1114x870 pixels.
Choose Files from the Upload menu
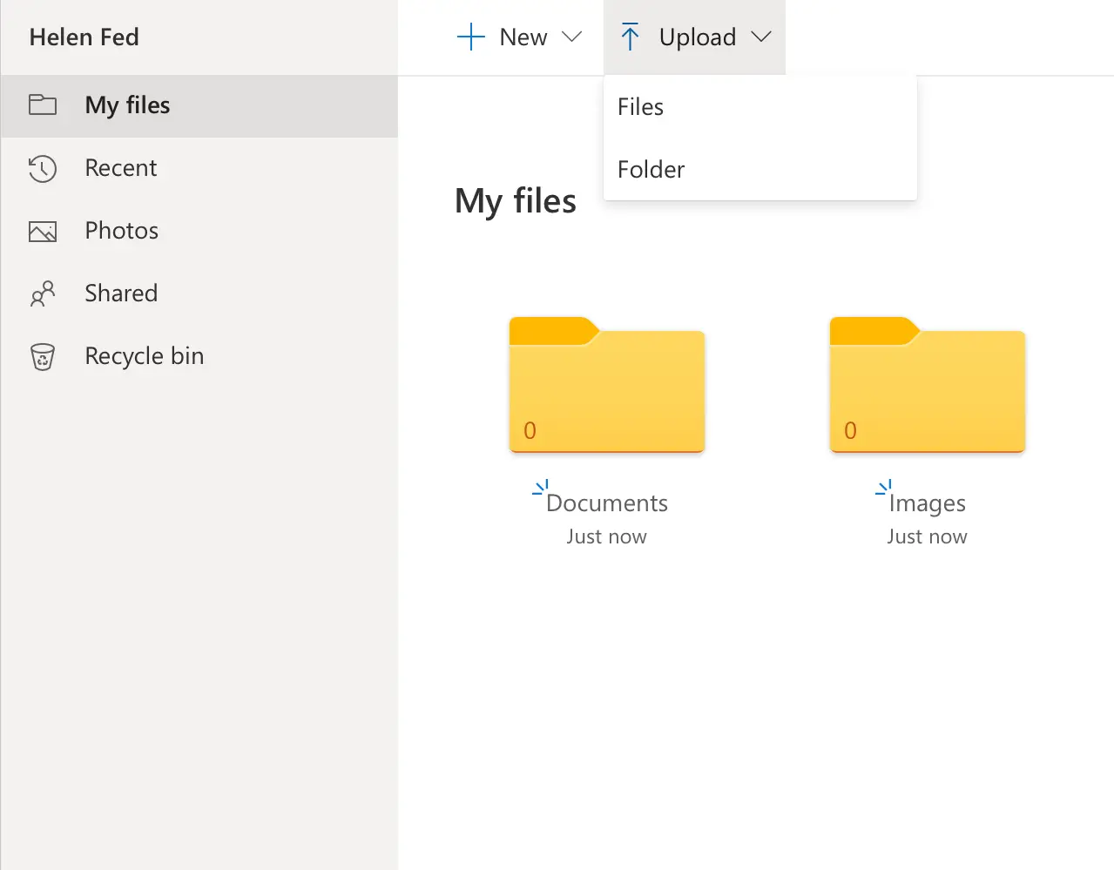641,106
